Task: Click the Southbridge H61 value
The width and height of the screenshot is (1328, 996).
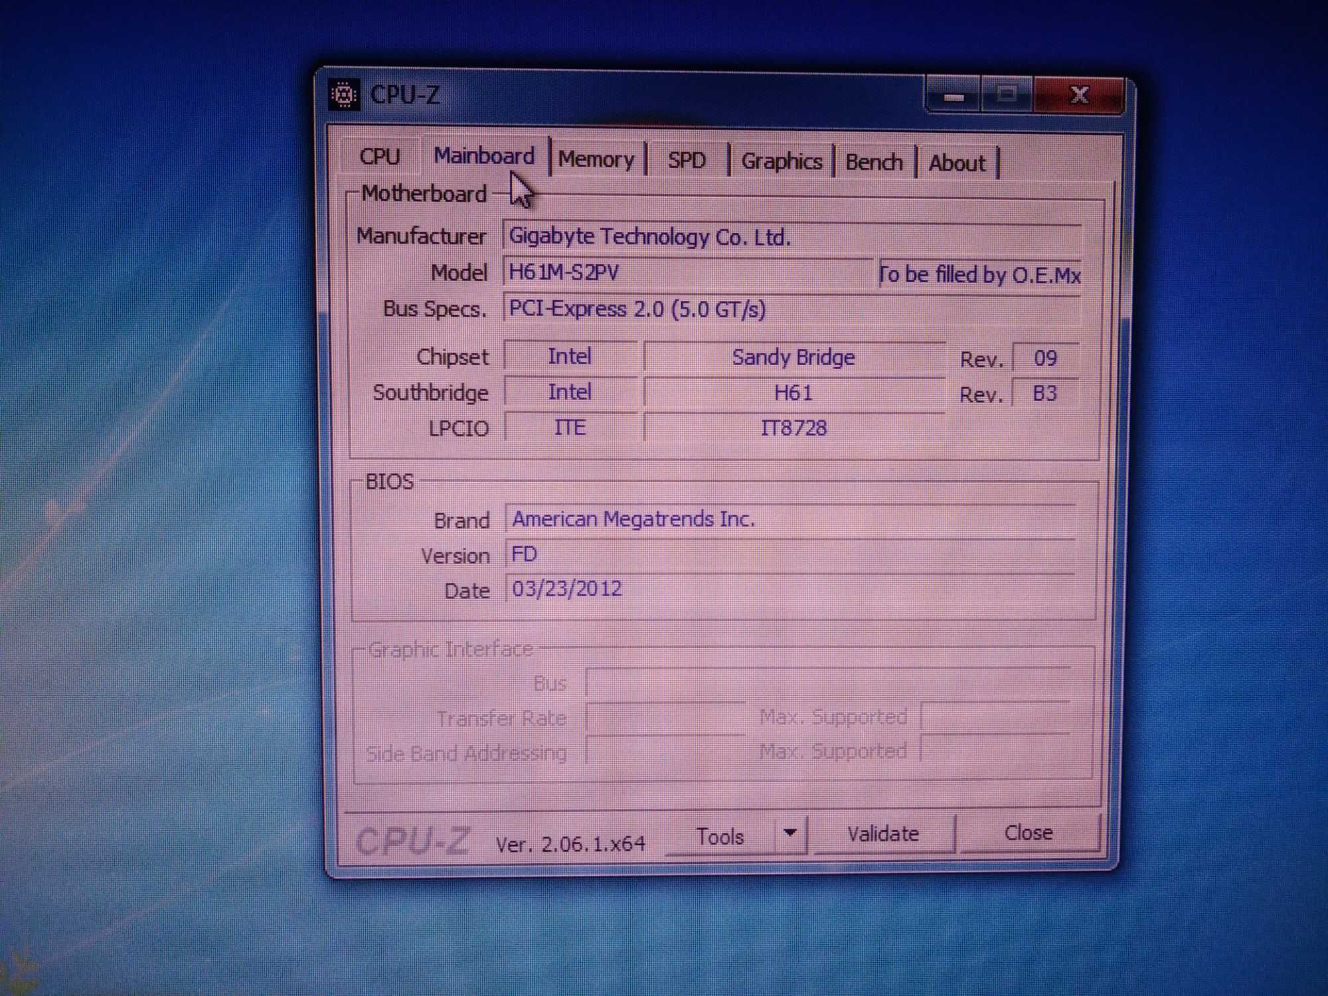Action: pyautogui.click(x=794, y=393)
